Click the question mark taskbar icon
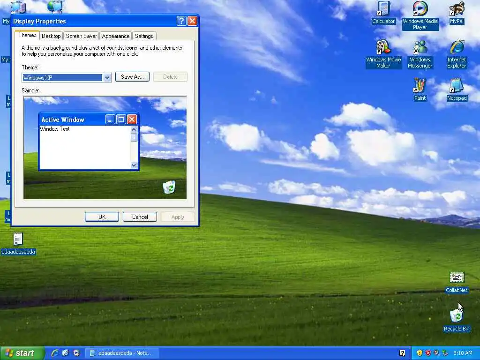The height and width of the screenshot is (360, 480). coord(402,353)
